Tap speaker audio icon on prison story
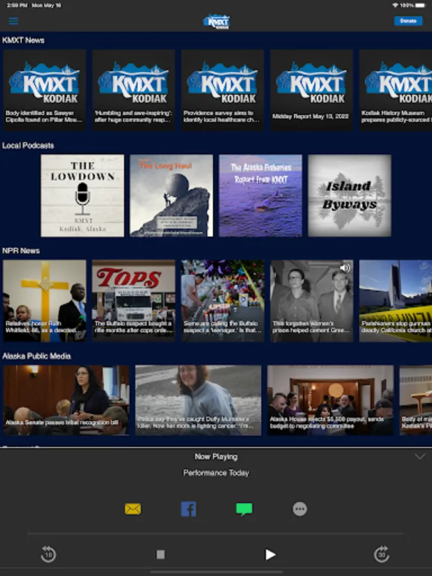 344,268
